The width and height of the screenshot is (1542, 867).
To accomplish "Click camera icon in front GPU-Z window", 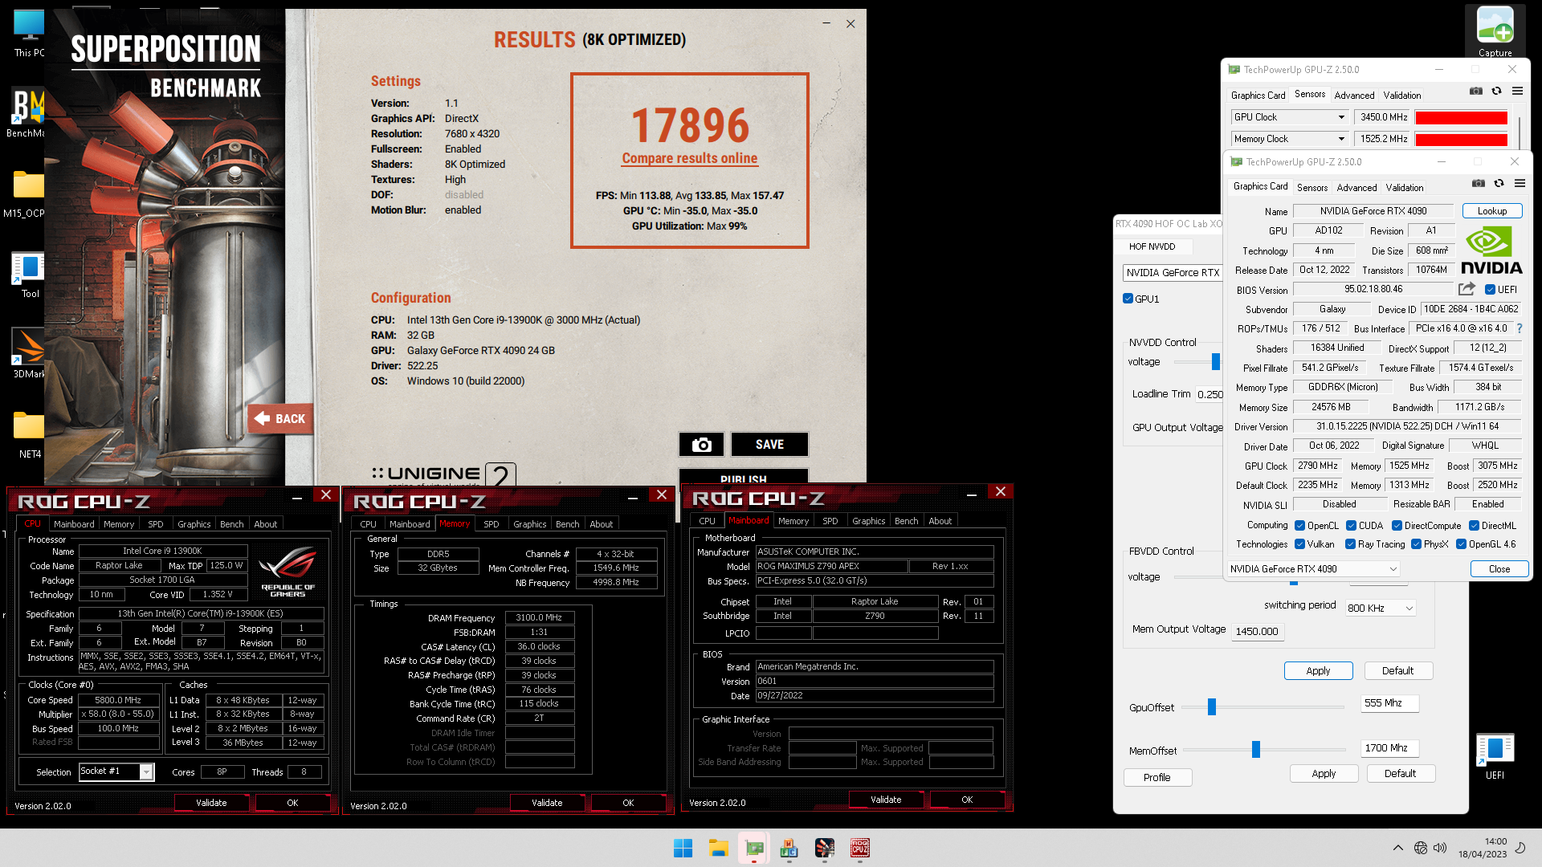I will [1478, 184].
